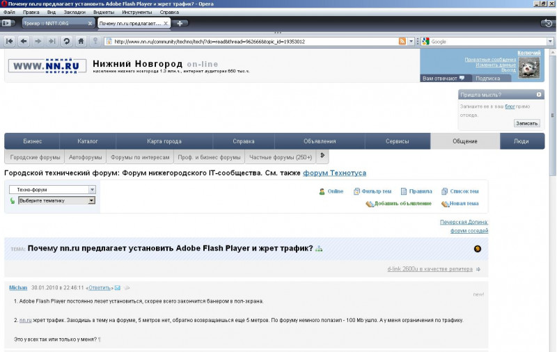Open the Правка menu

31,12
